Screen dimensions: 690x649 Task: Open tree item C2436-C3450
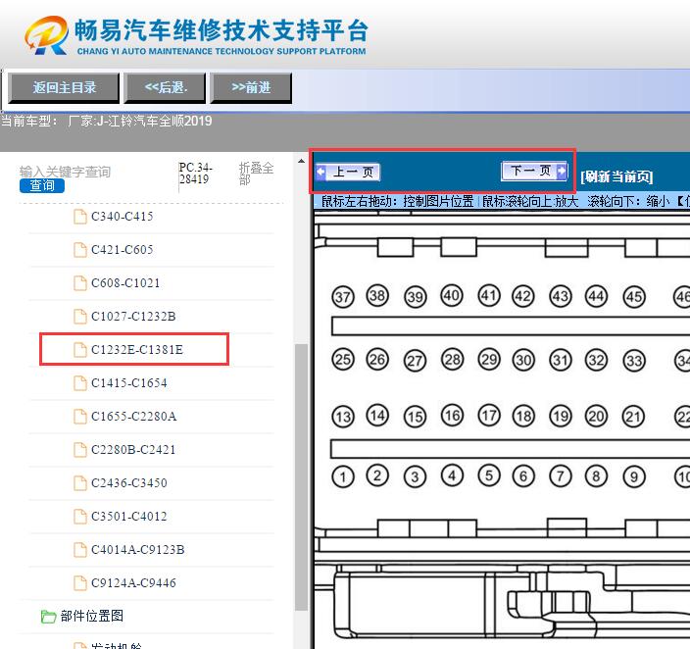tap(129, 483)
